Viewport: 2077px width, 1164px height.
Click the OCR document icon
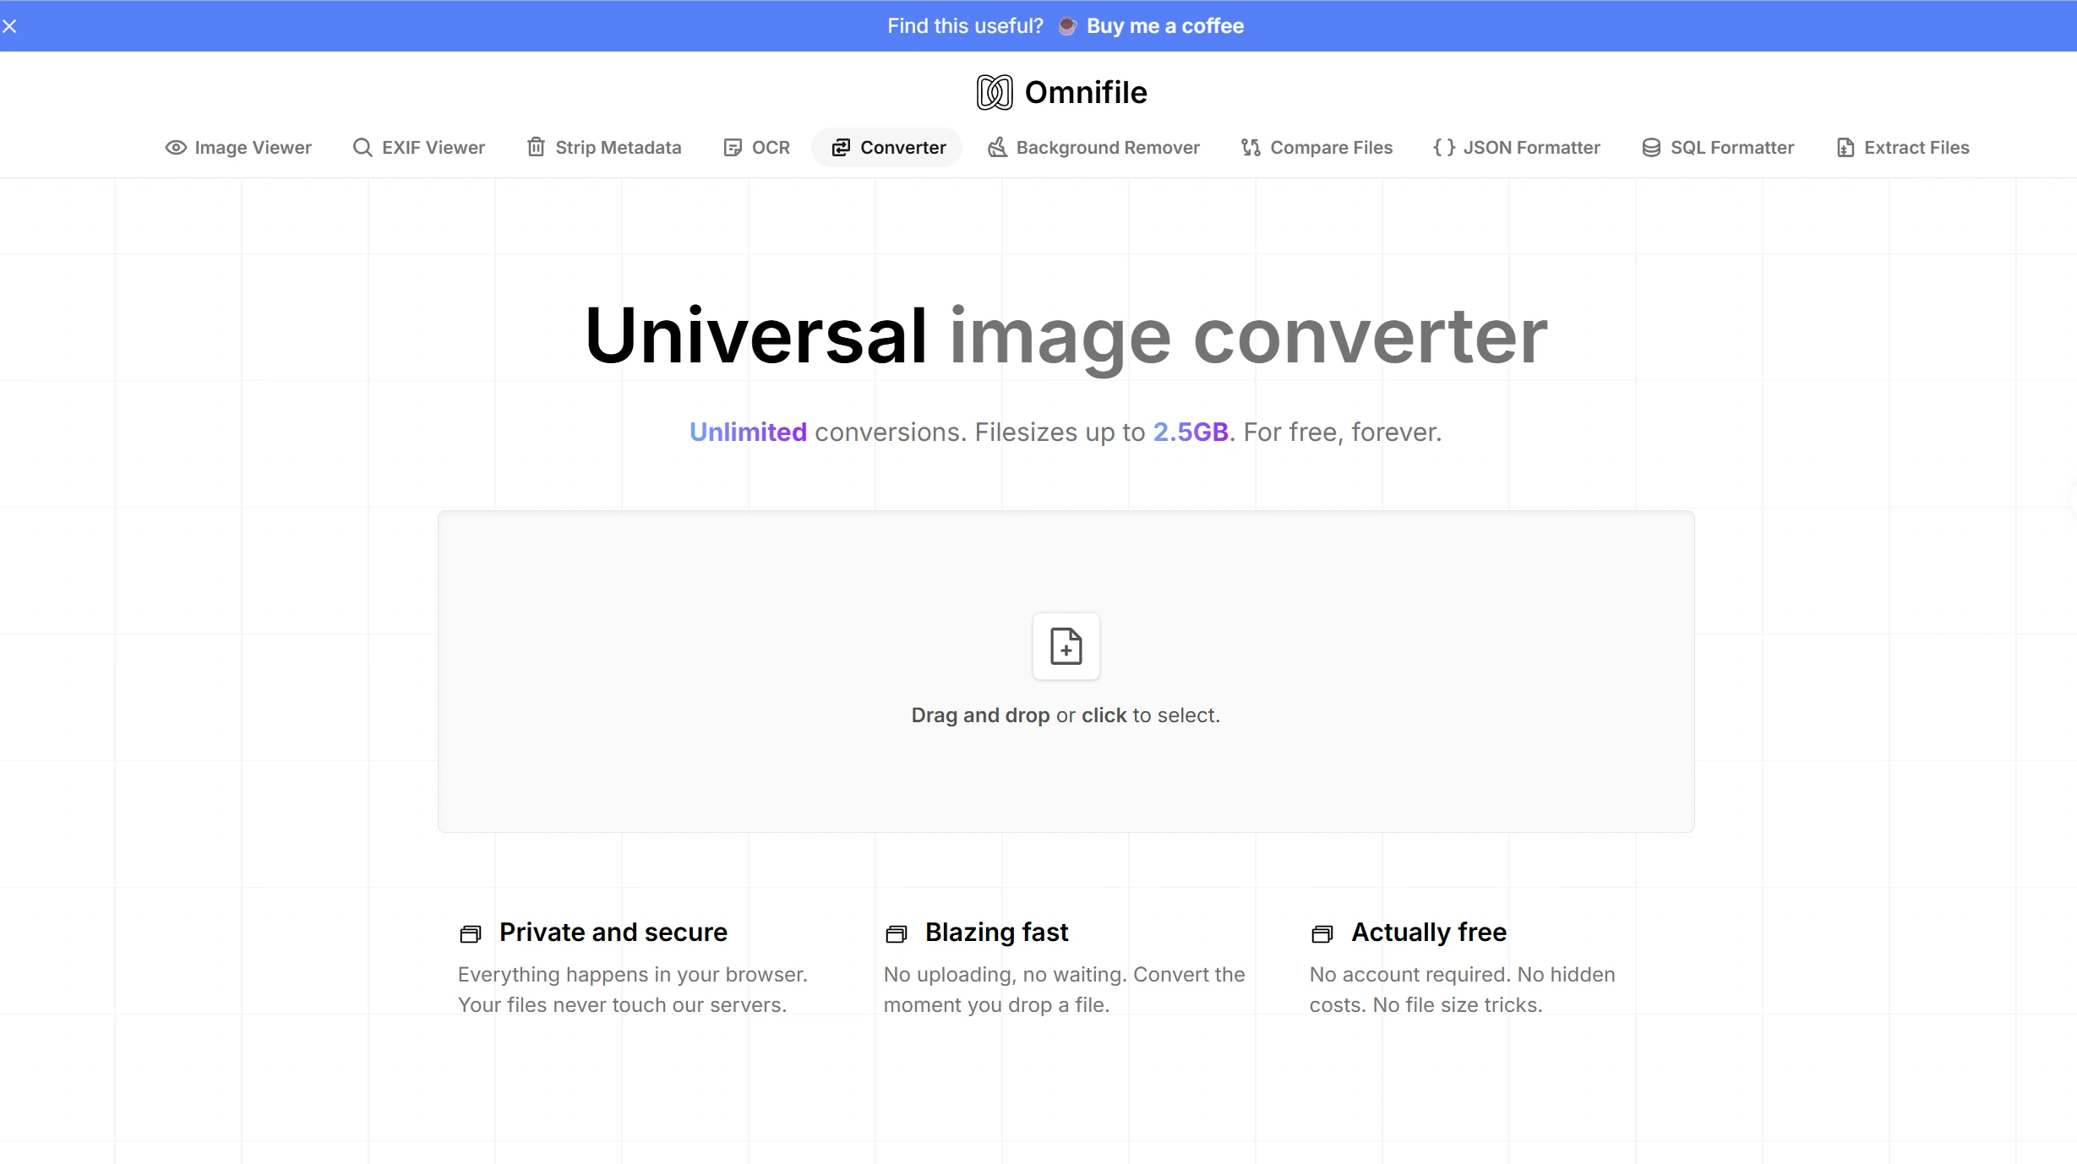point(733,148)
